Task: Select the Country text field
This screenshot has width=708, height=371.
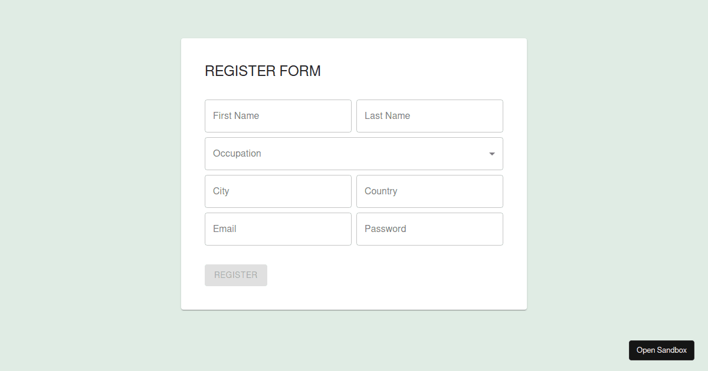Action: tap(430, 191)
